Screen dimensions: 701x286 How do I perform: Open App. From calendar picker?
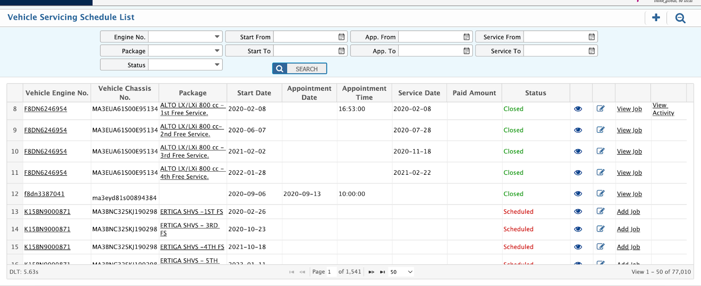coord(467,37)
